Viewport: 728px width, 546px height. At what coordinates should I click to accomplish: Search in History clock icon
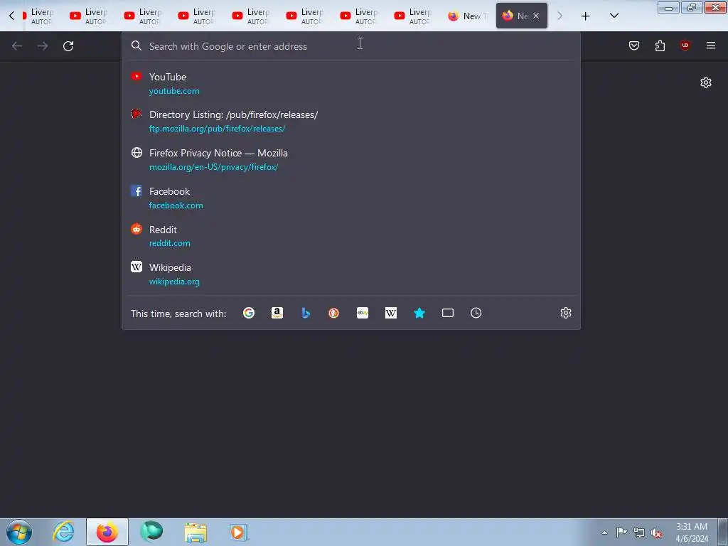pos(476,313)
